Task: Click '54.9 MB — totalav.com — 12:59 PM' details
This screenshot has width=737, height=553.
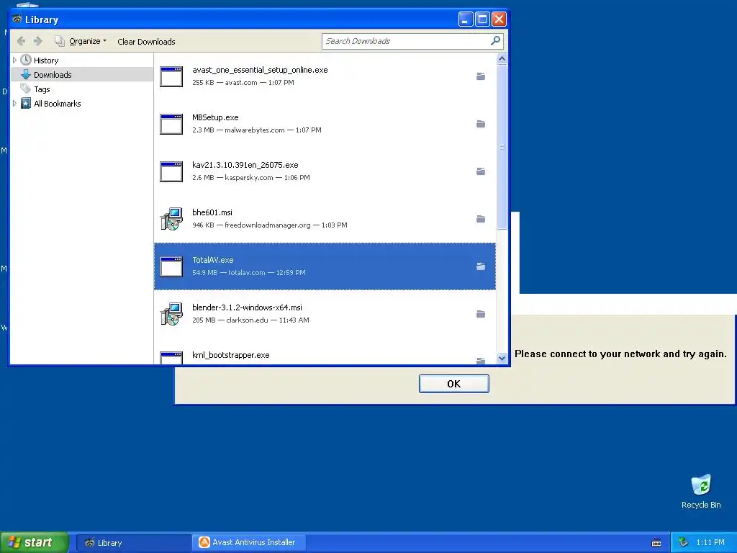Action: click(x=248, y=273)
